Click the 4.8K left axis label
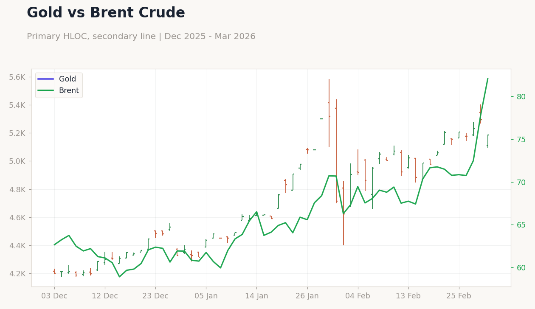Viewport: 535px width, 309px height. pos(17,189)
